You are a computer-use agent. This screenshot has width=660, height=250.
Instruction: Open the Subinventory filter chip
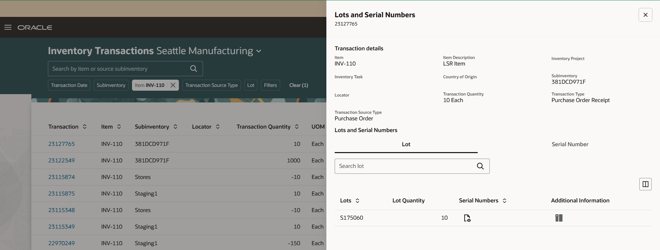111,85
